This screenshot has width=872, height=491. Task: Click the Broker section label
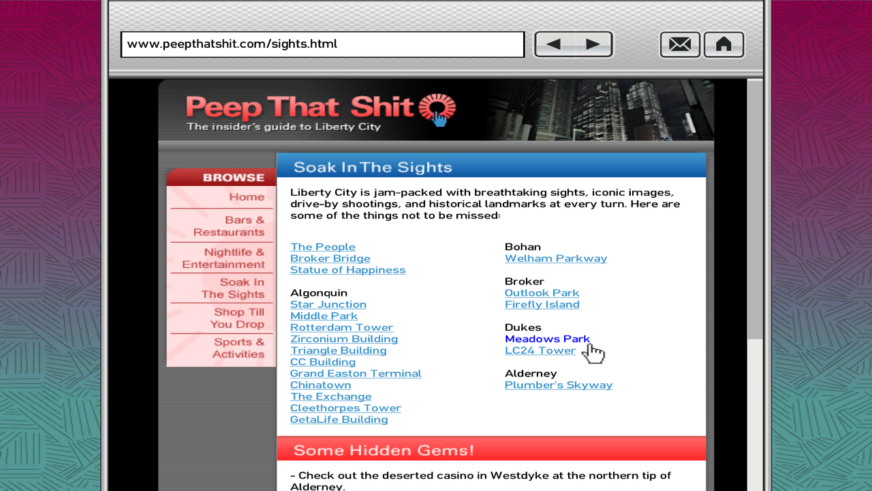coord(525,282)
